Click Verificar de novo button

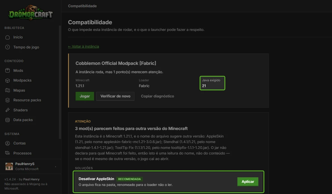point(116,96)
